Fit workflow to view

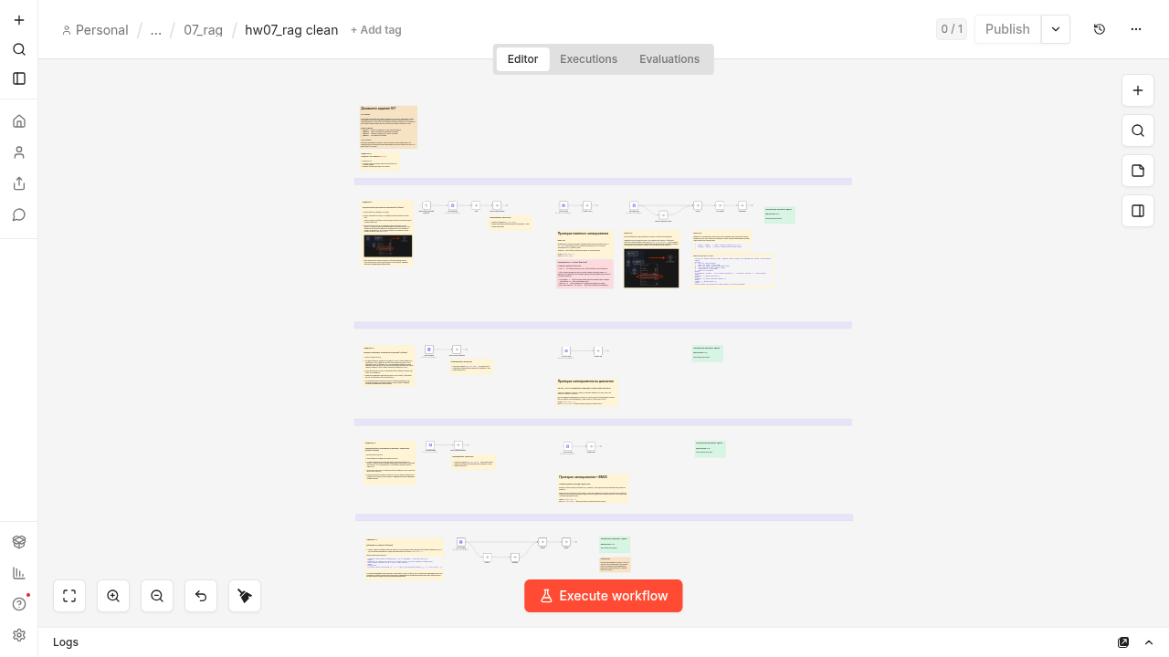coord(69,596)
